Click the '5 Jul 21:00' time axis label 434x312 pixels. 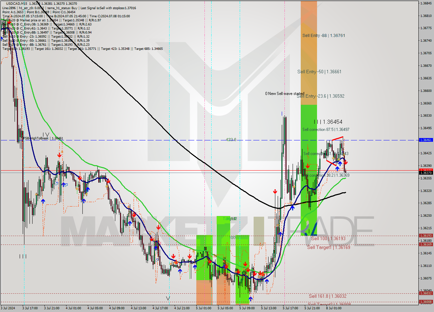pos(312,308)
